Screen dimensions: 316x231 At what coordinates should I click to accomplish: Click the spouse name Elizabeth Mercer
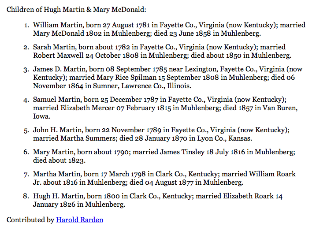coord(89,108)
